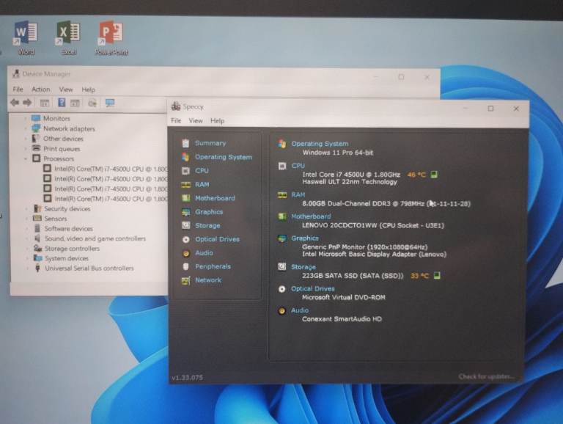Open the Graphics heading in summary pane

tap(305, 238)
